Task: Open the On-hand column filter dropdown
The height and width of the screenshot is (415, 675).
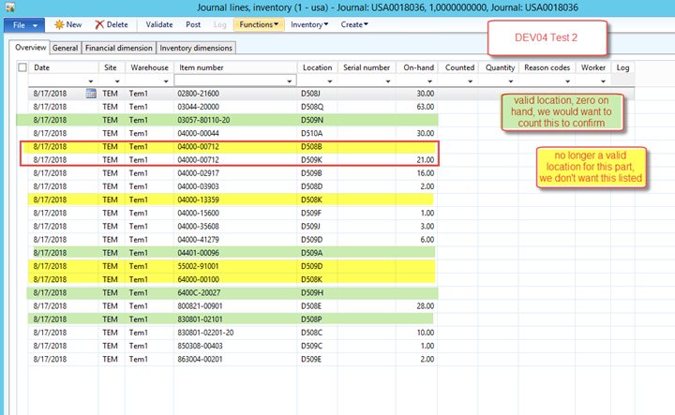Action: (x=429, y=82)
